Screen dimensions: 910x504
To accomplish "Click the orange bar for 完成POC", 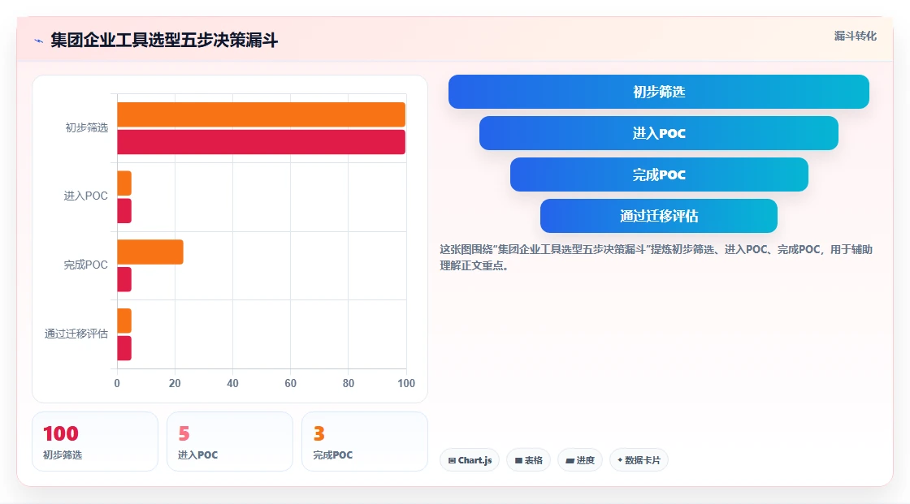I will (150, 252).
